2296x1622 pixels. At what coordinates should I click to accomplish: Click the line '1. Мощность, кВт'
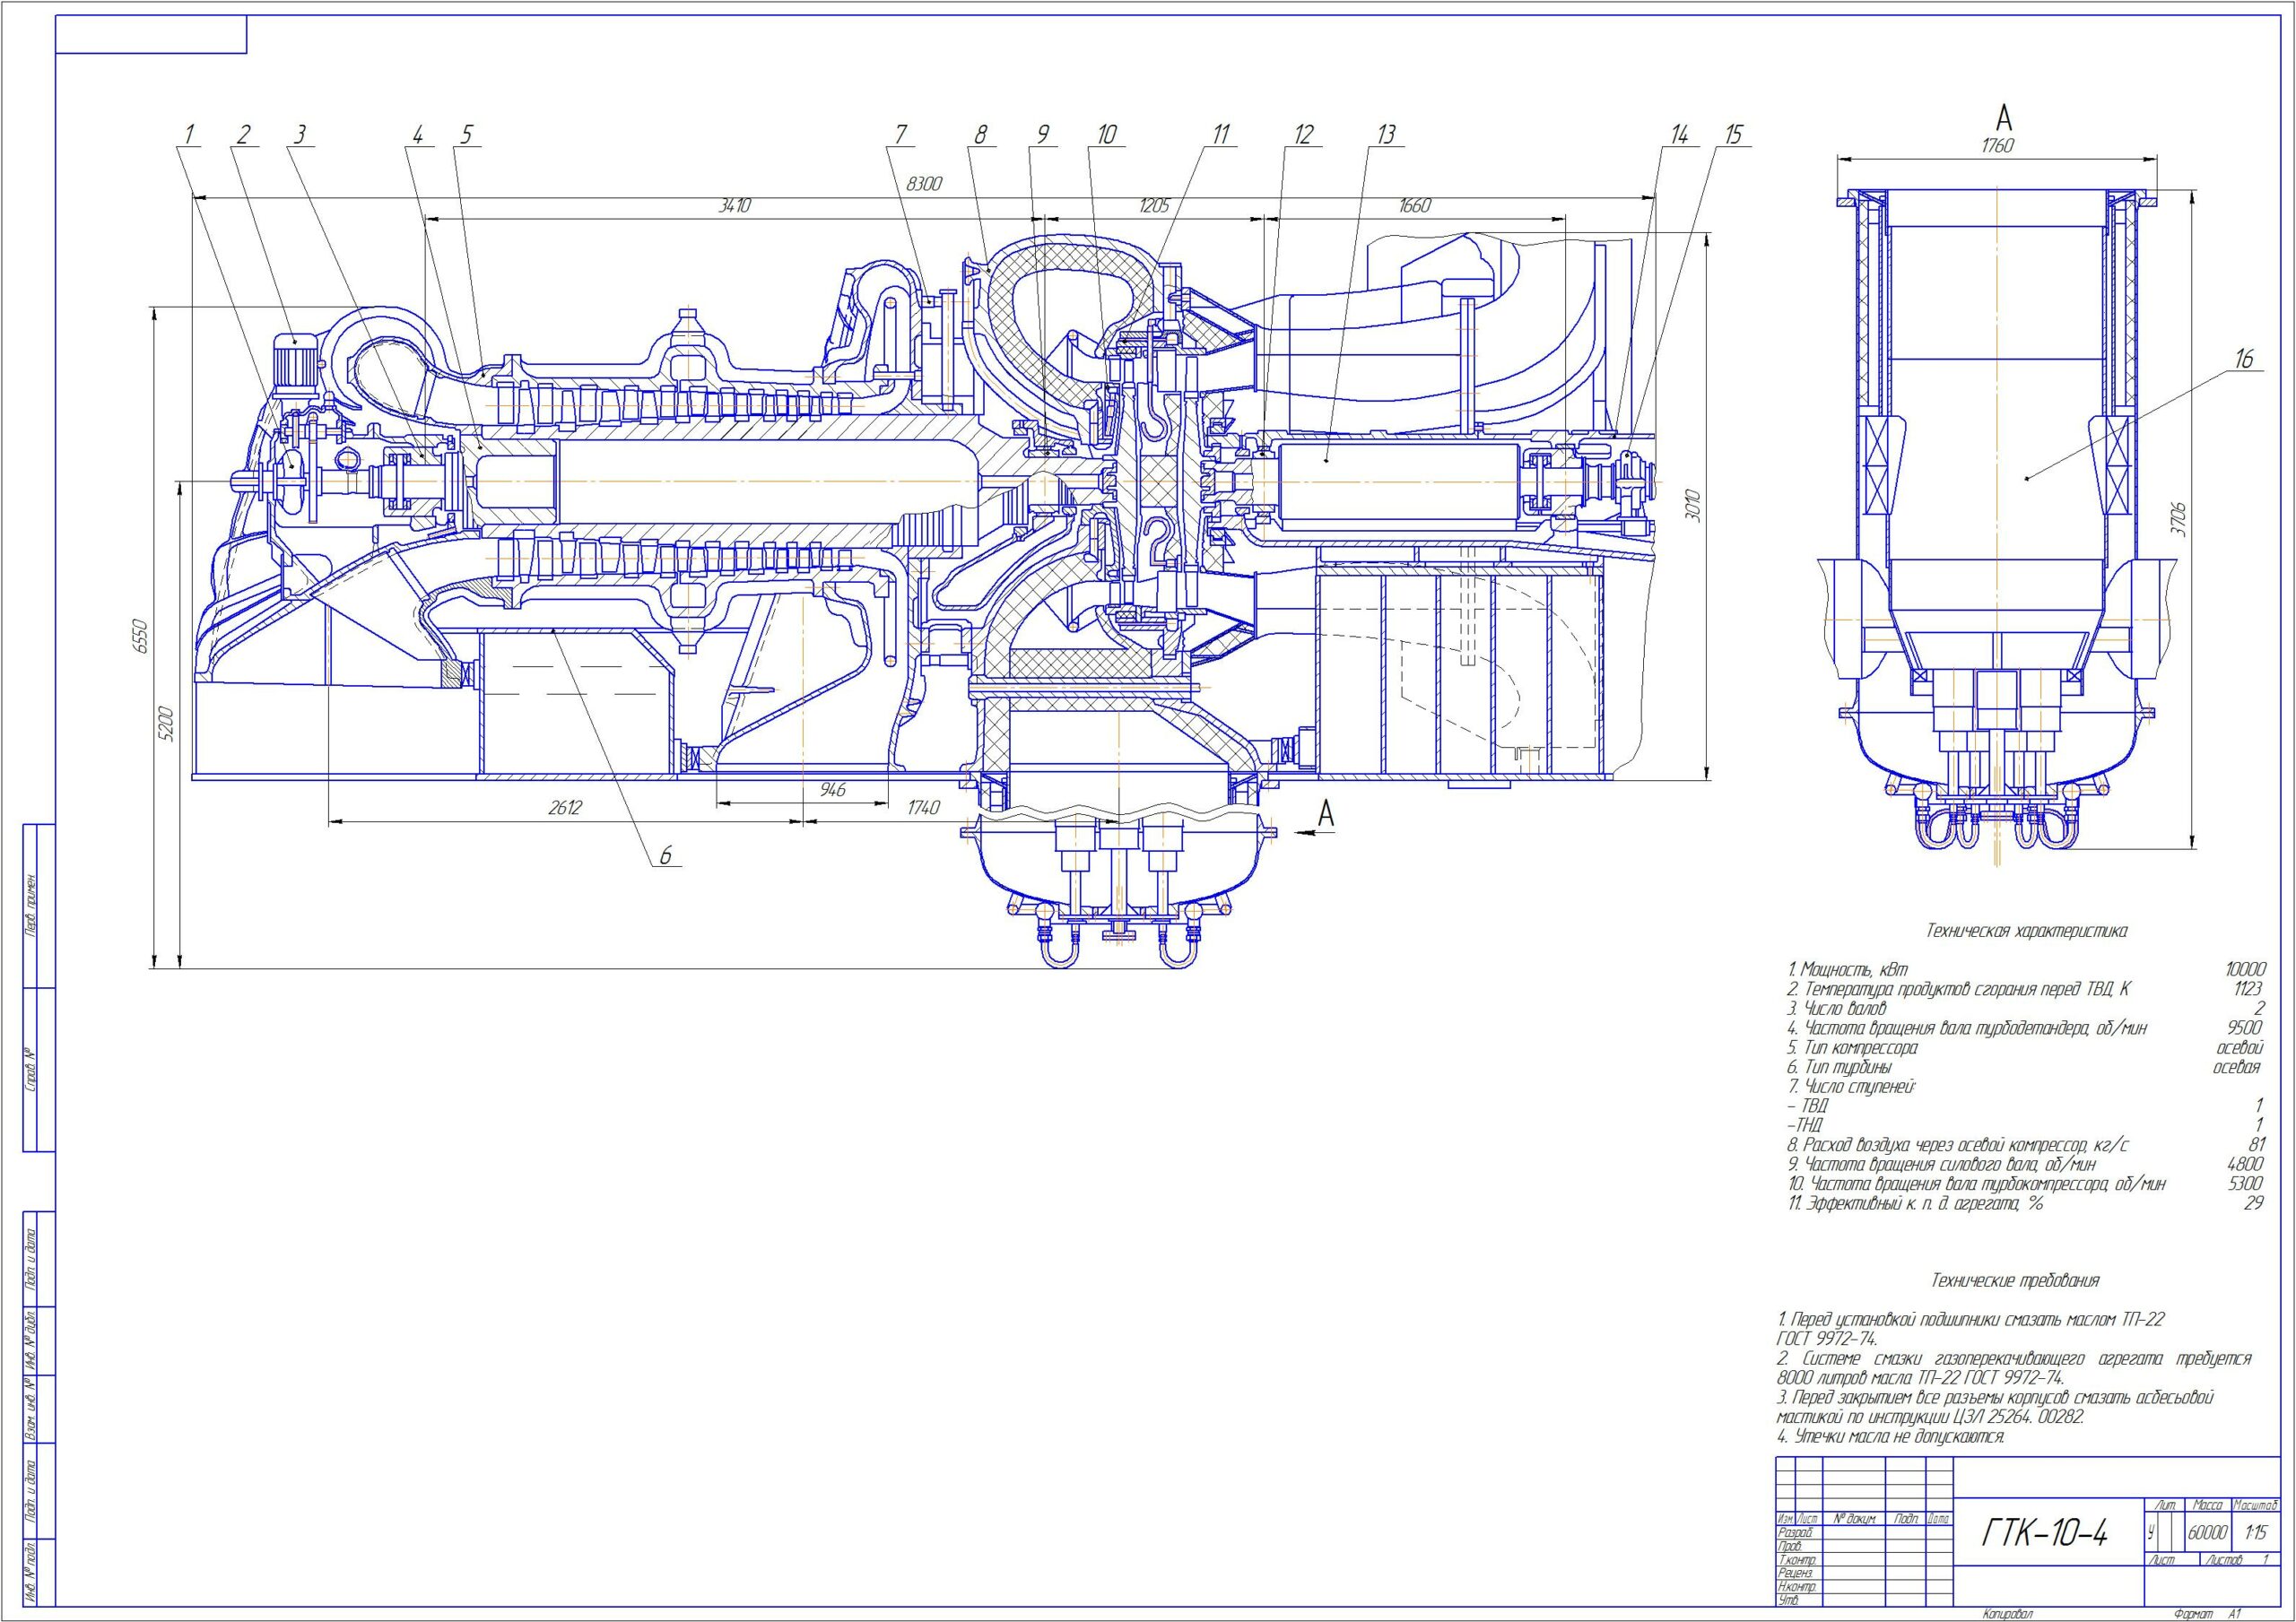tap(1848, 970)
